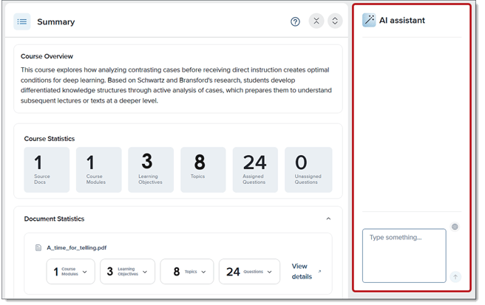Click the AI assistant magic wand icon
485x305 pixels.
tap(368, 21)
